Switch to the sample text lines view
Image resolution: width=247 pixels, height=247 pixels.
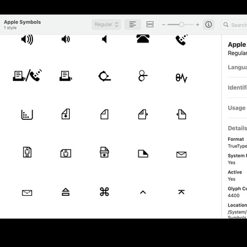(x=133, y=24)
